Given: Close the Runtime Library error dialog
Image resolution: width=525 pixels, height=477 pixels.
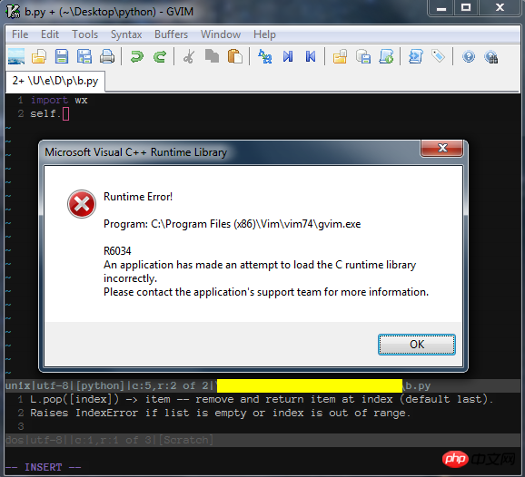Looking at the screenshot, I should click(442, 148).
